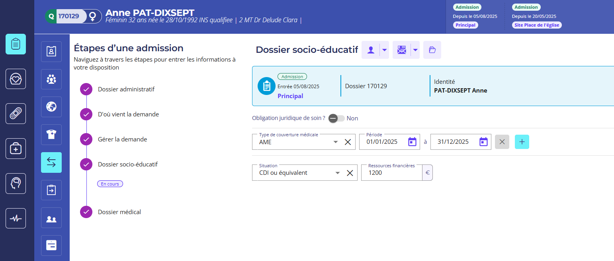Click the Site Place de l'église badge

point(536,25)
